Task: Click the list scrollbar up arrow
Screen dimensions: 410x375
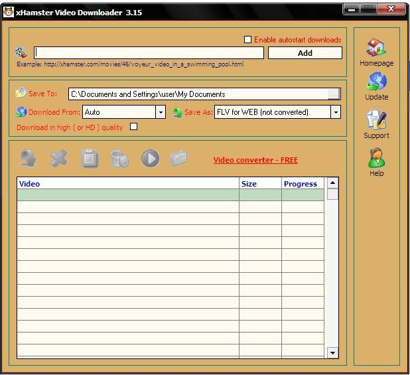Action: tap(332, 183)
